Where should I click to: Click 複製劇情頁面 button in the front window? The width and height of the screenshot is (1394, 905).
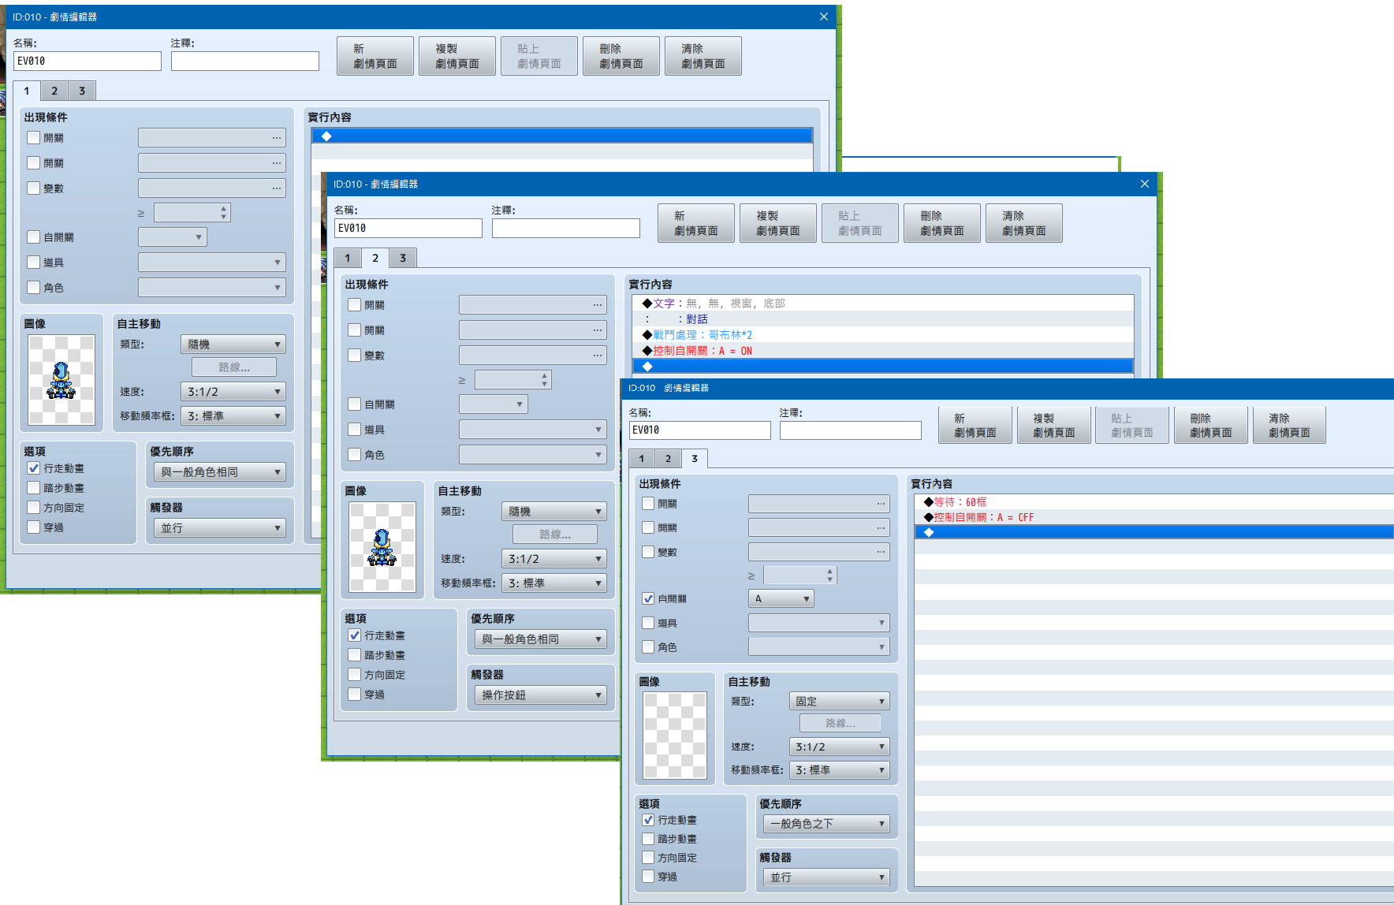coord(1054,426)
